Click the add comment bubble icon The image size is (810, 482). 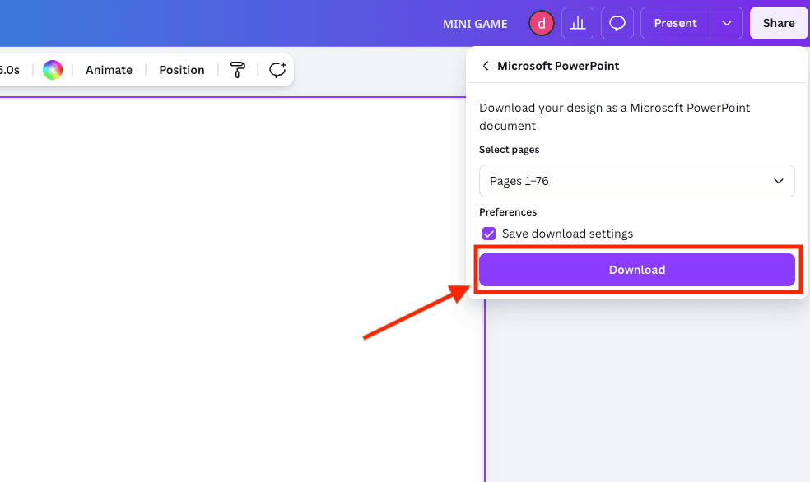(x=277, y=70)
